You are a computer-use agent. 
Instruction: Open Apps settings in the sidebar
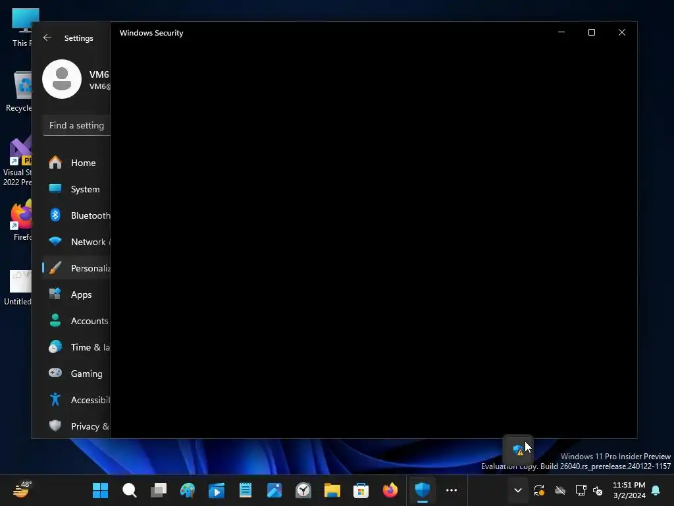point(76,295)
